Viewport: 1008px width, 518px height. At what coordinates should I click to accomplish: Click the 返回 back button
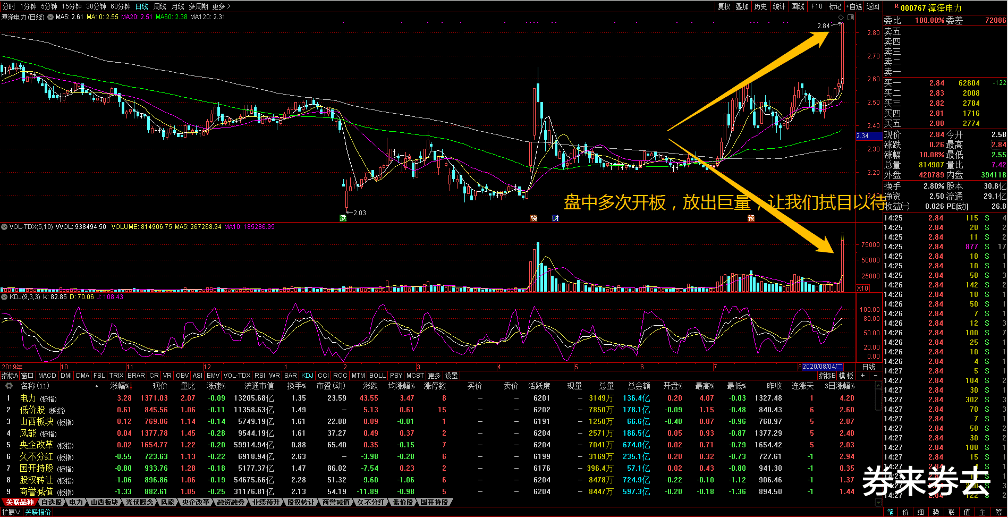873,6
